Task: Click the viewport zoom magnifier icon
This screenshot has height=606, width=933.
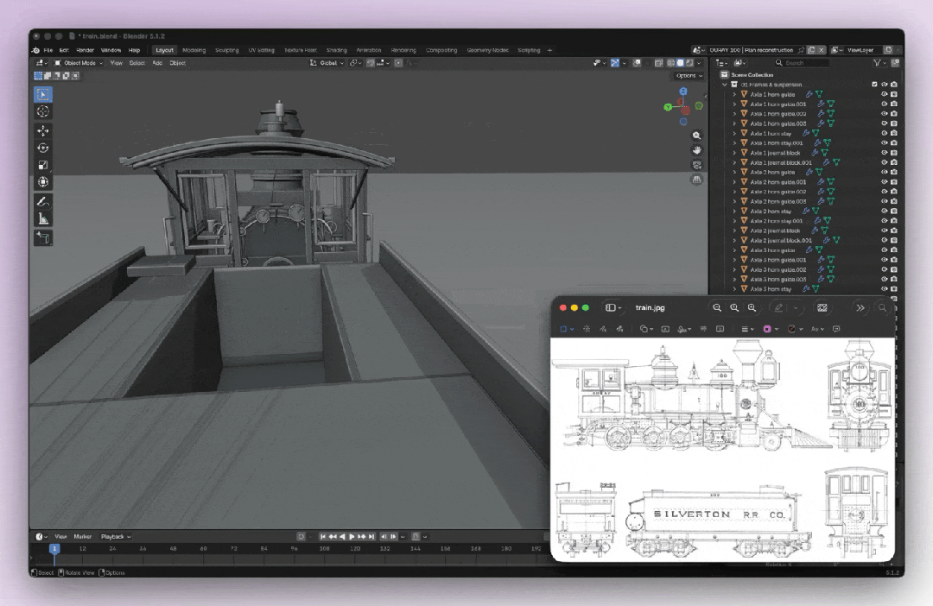Action: tap(696, 136)
